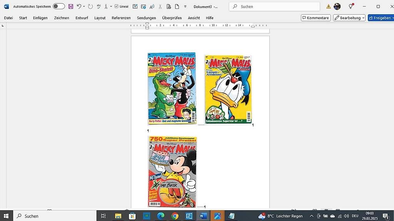Image resolution: width=394 pixels, height=221 pixels.
Task: Open Microsoft Store from the taskbar
Action: pos(132,216)
